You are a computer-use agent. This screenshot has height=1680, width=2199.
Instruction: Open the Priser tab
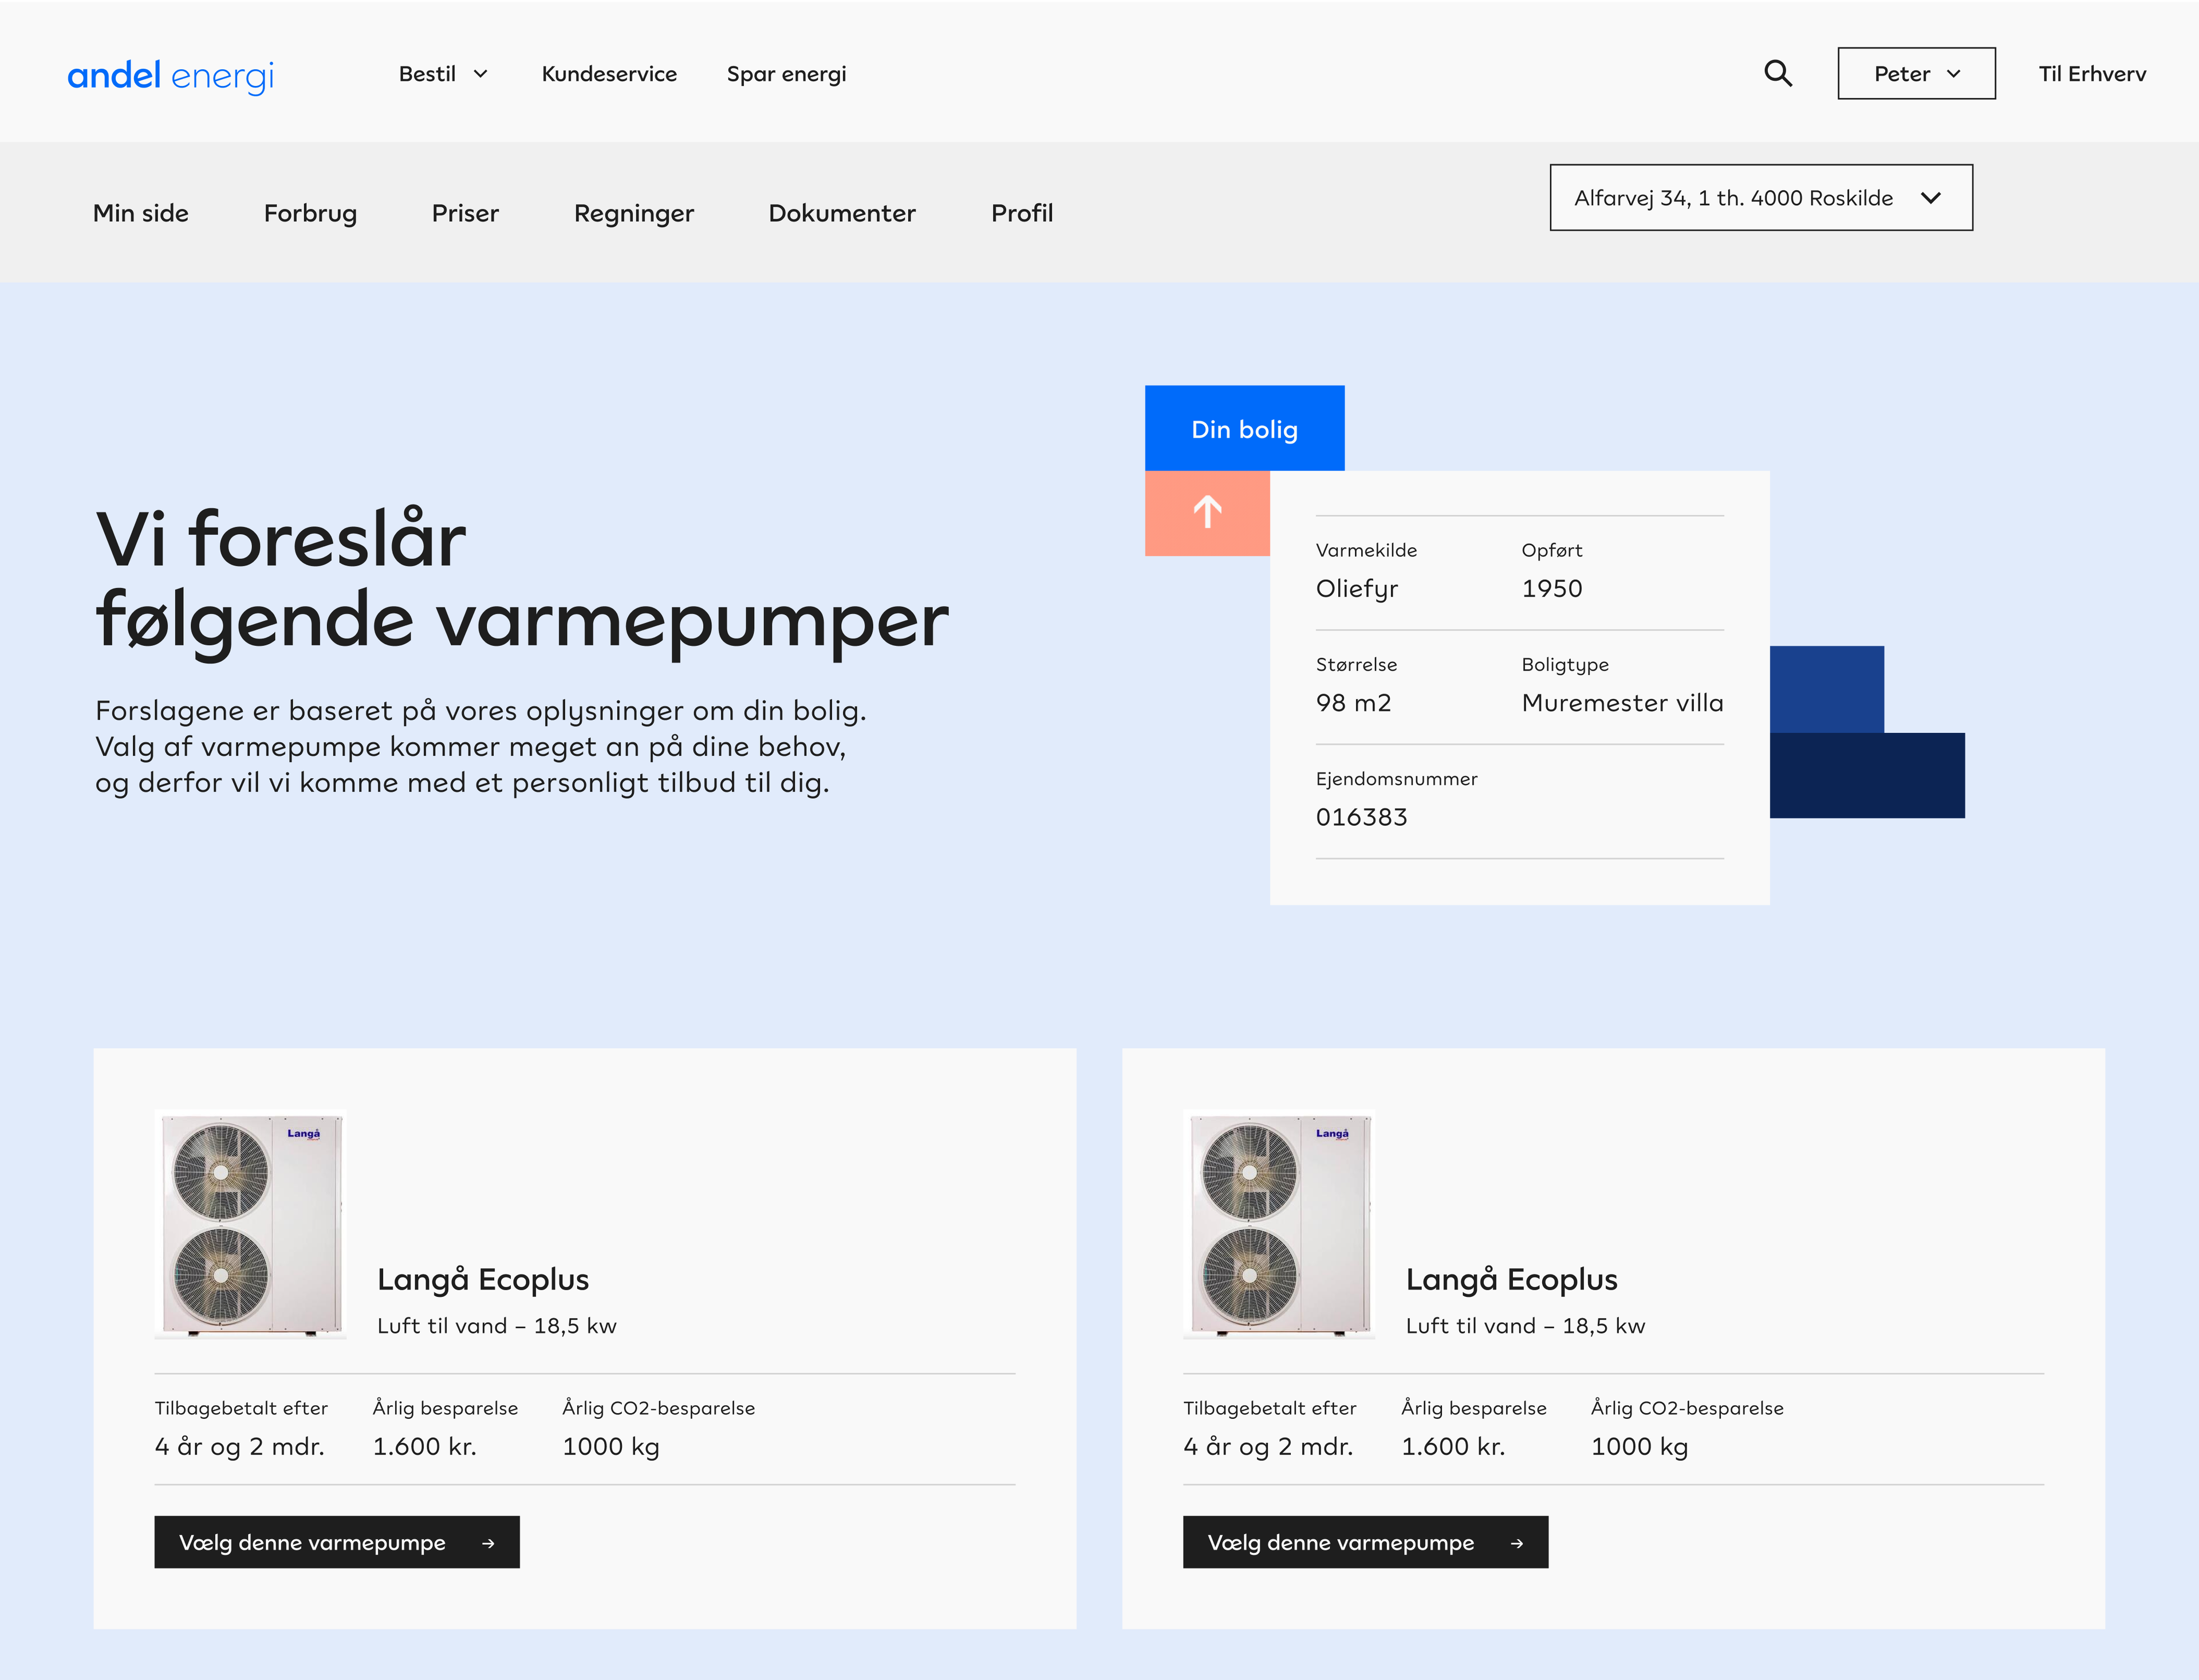pyautogui.click(x=465, y=213)
